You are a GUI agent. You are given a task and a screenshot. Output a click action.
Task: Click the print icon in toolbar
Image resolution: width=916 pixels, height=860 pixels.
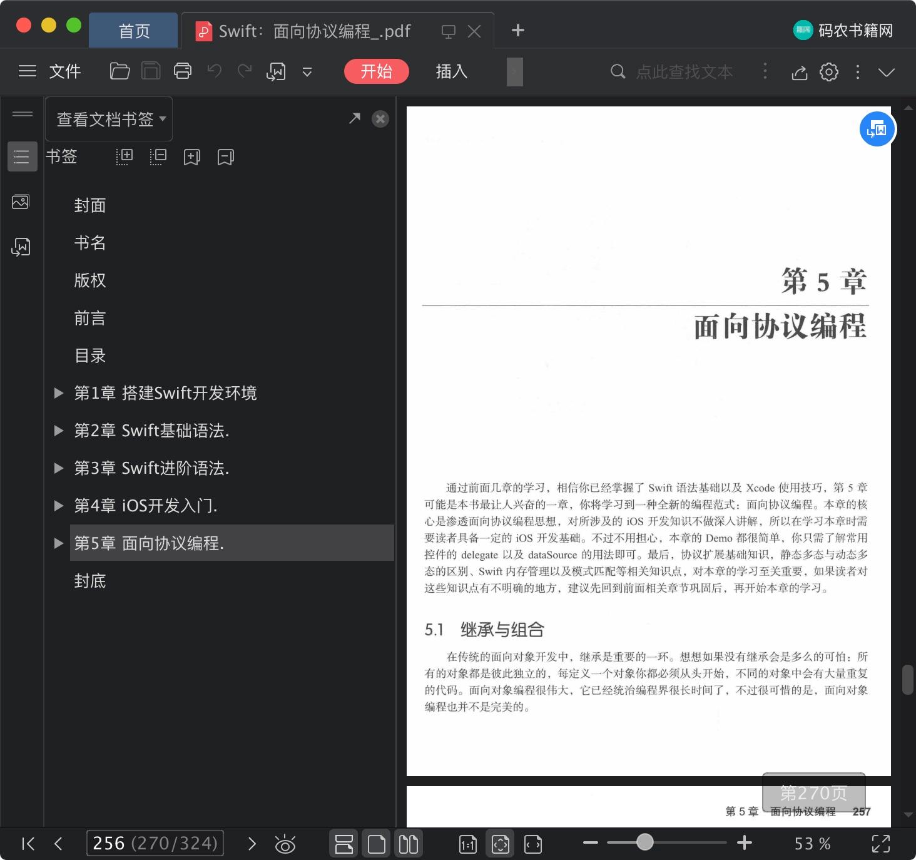pyautogui.click(x=183, y=71)
